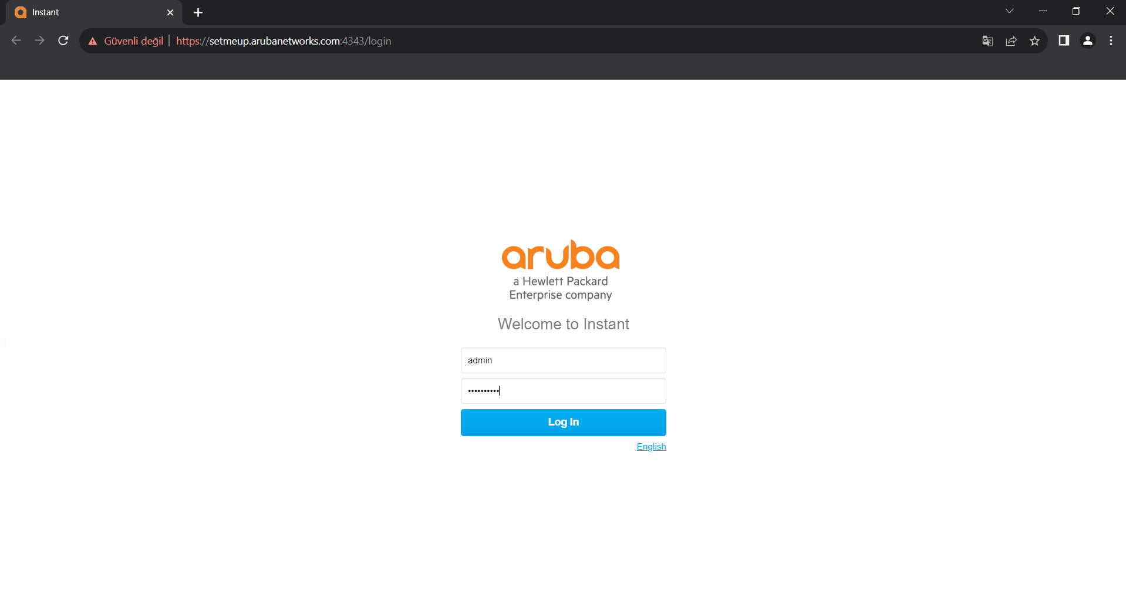Open Chrome three-dot menu
1126x594 pixels.
tap(1111, 41)
